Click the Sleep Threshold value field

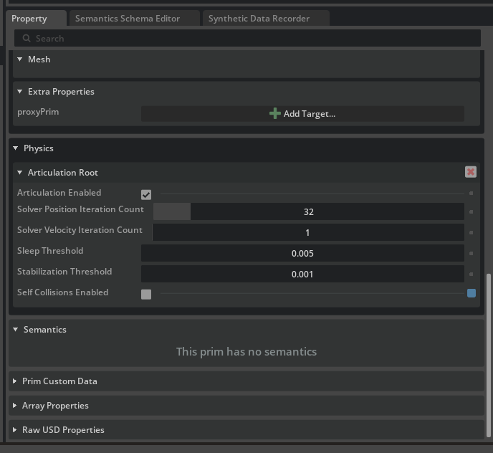tap(302, 253)
